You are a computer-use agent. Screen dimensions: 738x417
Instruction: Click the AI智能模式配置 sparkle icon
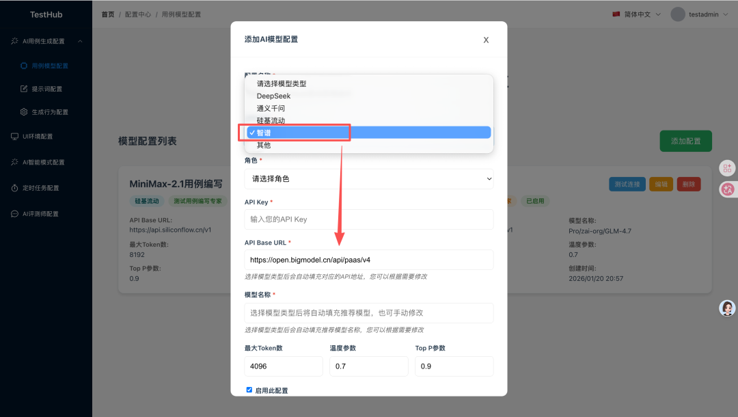click(14, 162)
